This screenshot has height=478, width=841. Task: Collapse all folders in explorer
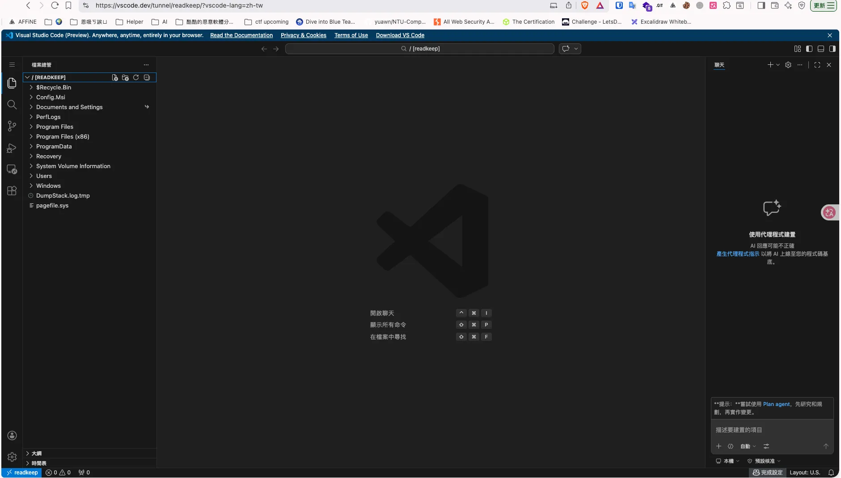147,77
